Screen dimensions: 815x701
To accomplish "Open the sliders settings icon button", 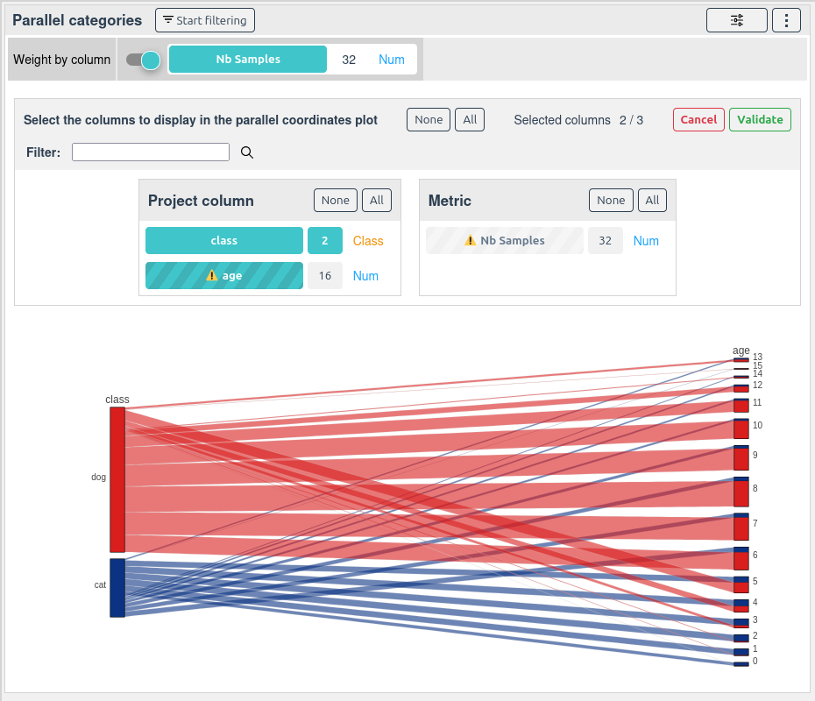I will pyautogui.click(x=736, y=20).
